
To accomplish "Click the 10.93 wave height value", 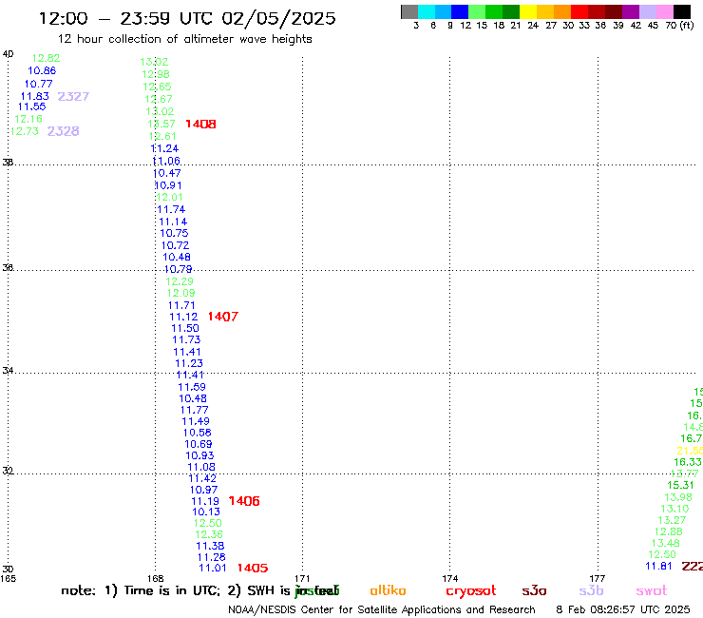I will click(199, 456).
